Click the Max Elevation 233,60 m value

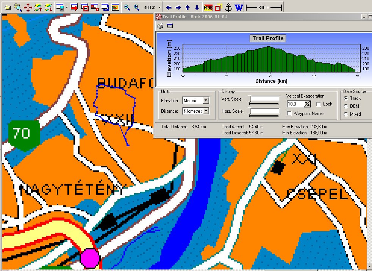(319, 127)
